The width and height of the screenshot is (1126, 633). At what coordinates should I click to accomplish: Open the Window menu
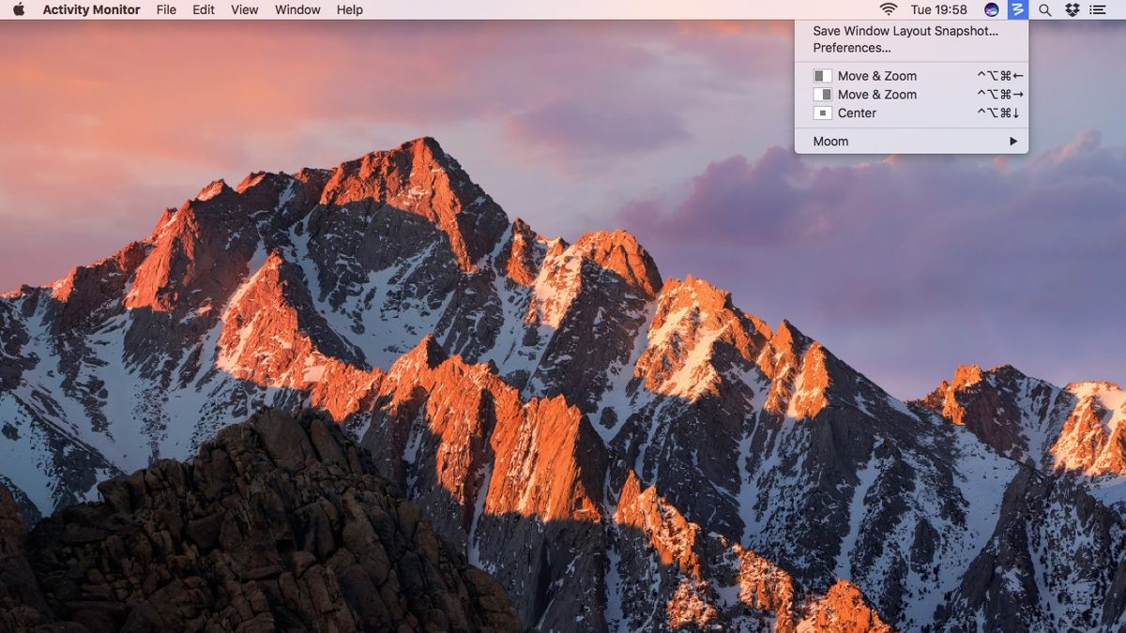click(x=297, y=9)
